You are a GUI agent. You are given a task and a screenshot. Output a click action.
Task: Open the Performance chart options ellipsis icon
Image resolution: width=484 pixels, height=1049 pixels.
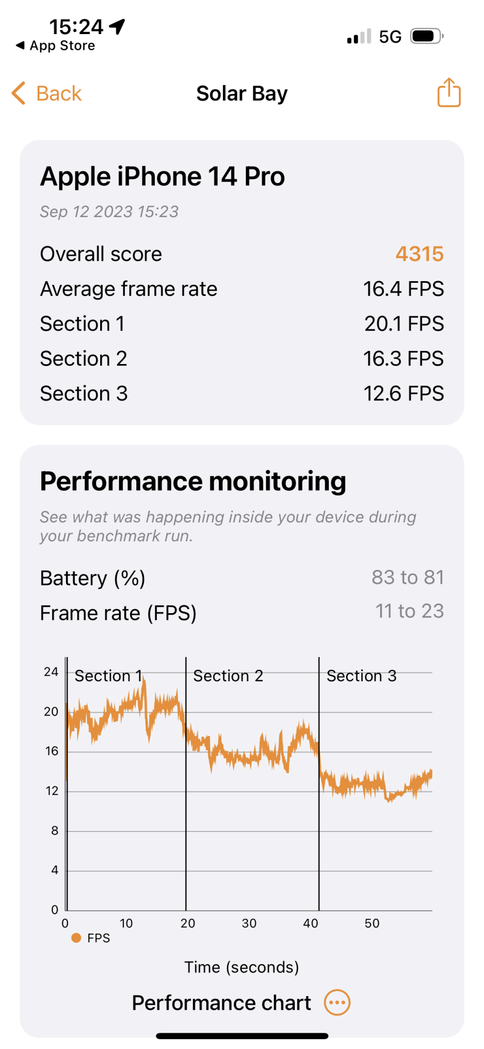click(x=337, y=1003)
